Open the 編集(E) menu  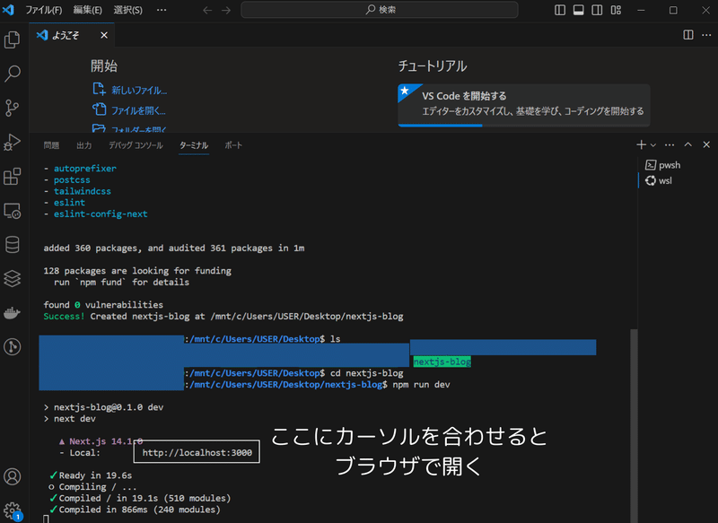87,10
